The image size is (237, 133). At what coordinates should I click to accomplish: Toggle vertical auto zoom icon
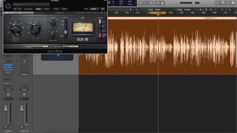click(x=206, y=10)
